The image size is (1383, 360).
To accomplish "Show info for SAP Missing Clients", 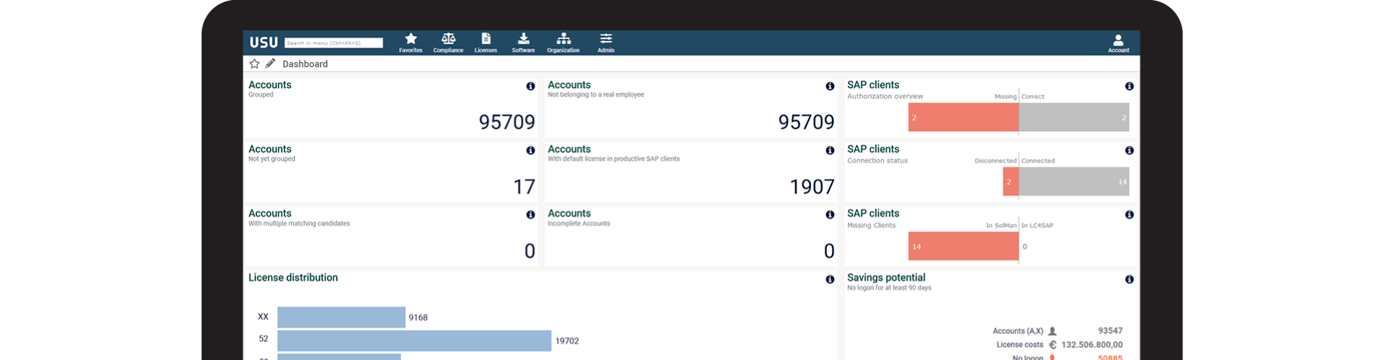I will [1129, 215].
